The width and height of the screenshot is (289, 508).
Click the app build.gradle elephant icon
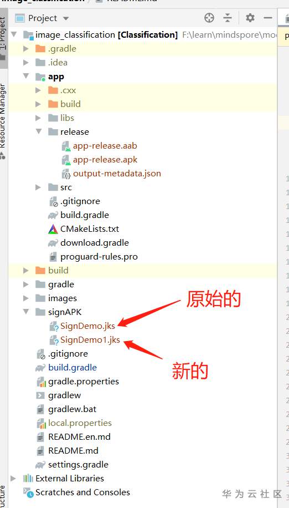pos(53,215)
